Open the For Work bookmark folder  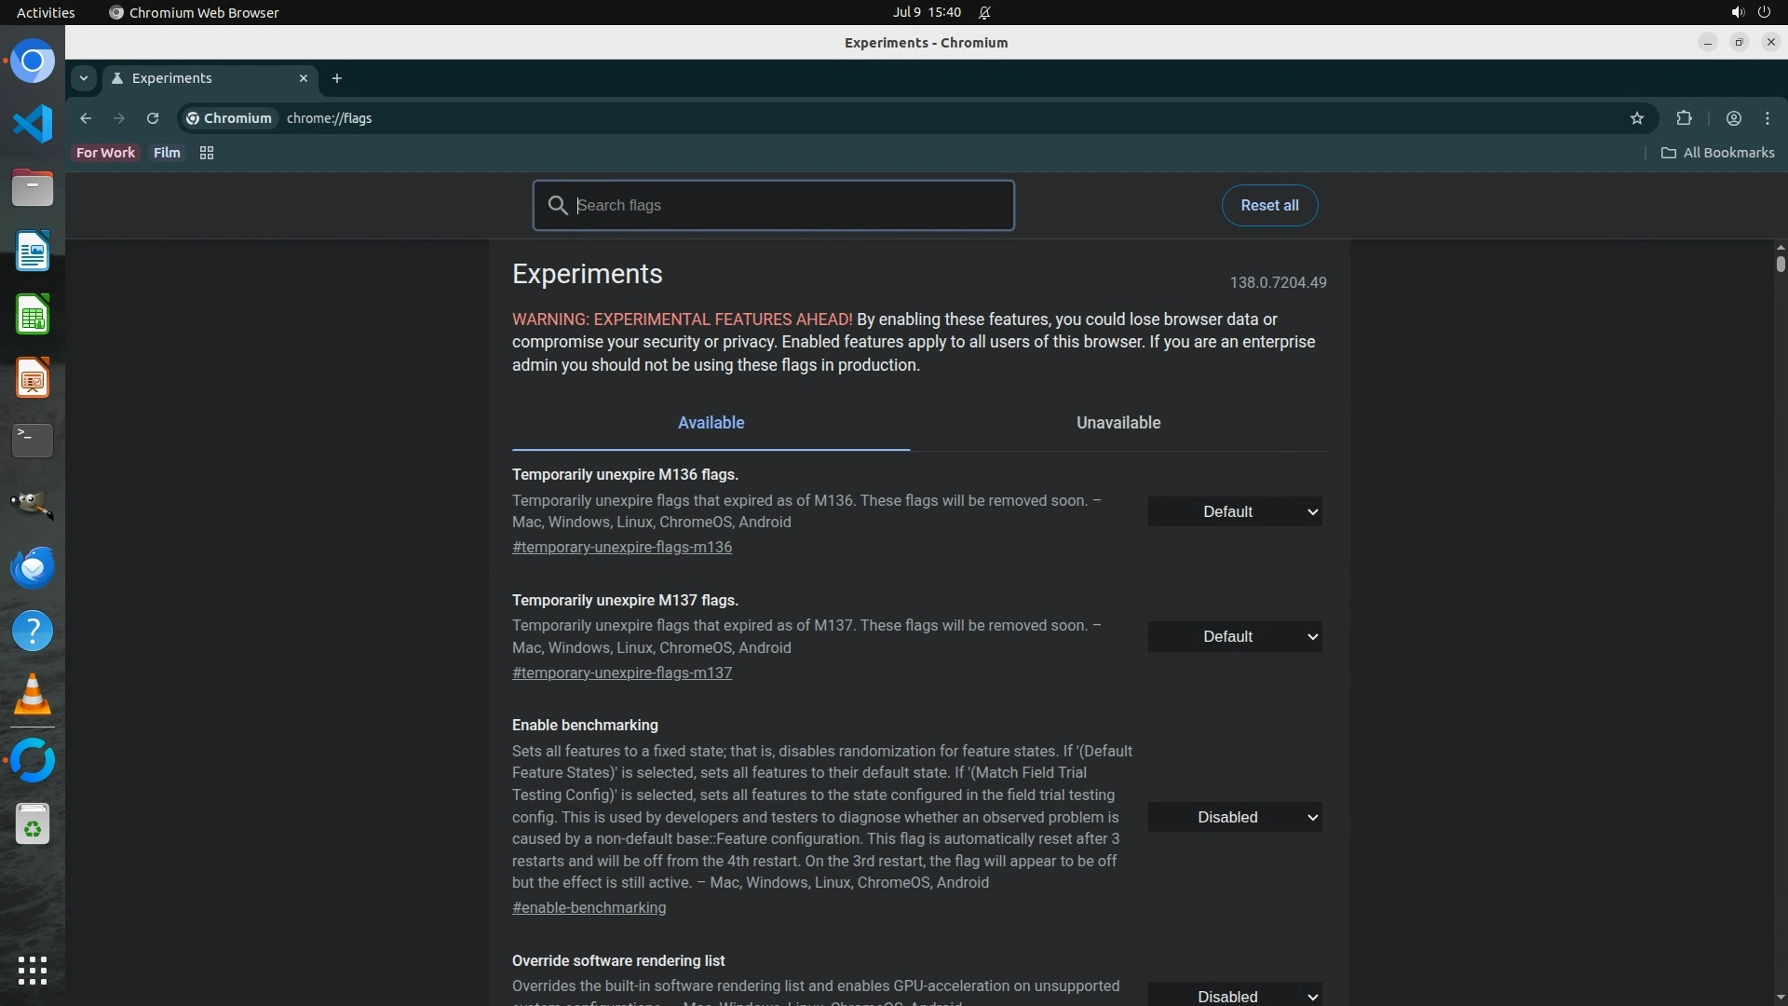pos(105,153)
